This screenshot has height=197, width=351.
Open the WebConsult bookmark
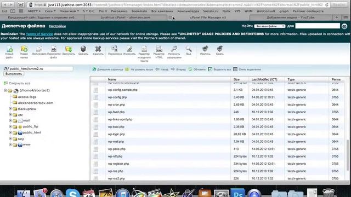pos(265,11)
